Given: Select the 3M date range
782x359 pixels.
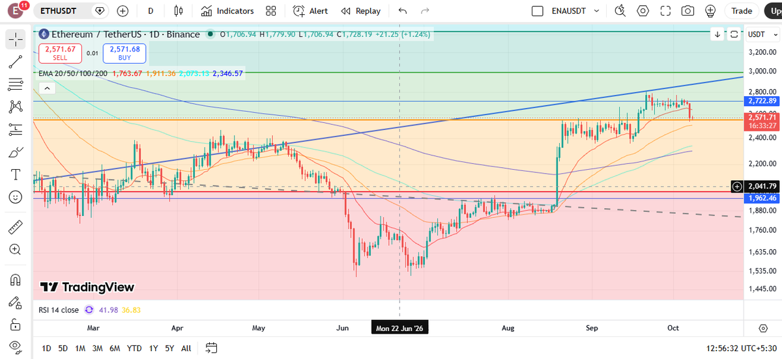Looking at the screenshot, I should tap(97, 347).
